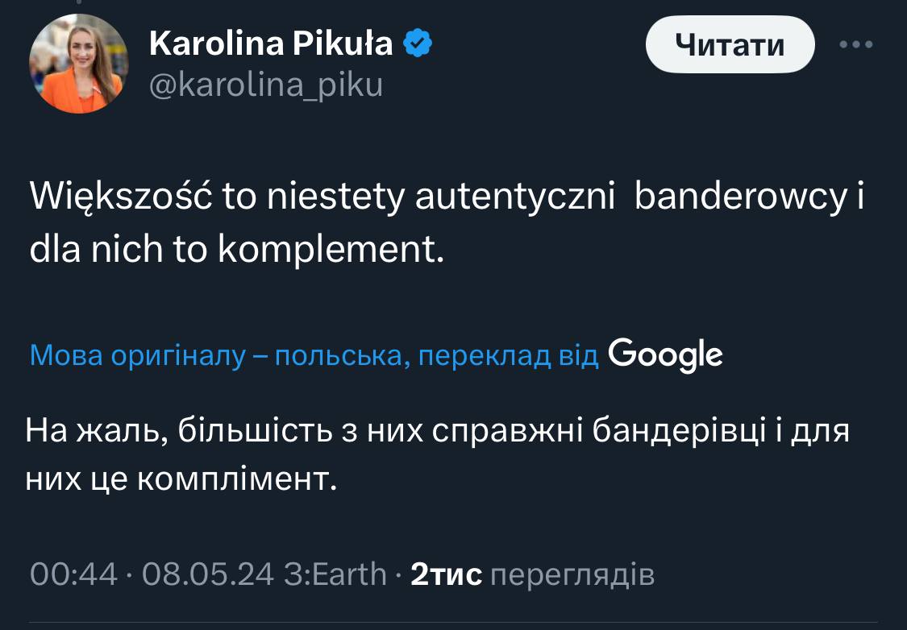Click the display name Karolina Pikuła
The width and height of the screenshot is (907, 630).
271,44
